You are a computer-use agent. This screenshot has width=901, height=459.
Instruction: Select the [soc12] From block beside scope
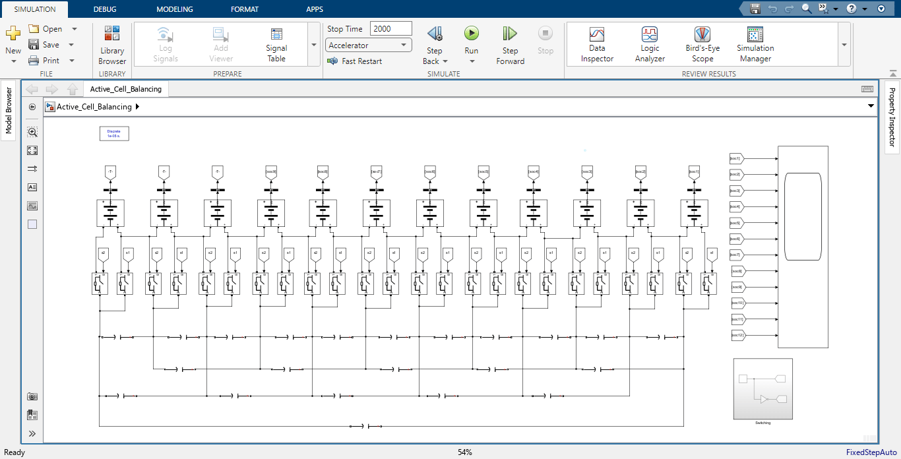738,335
